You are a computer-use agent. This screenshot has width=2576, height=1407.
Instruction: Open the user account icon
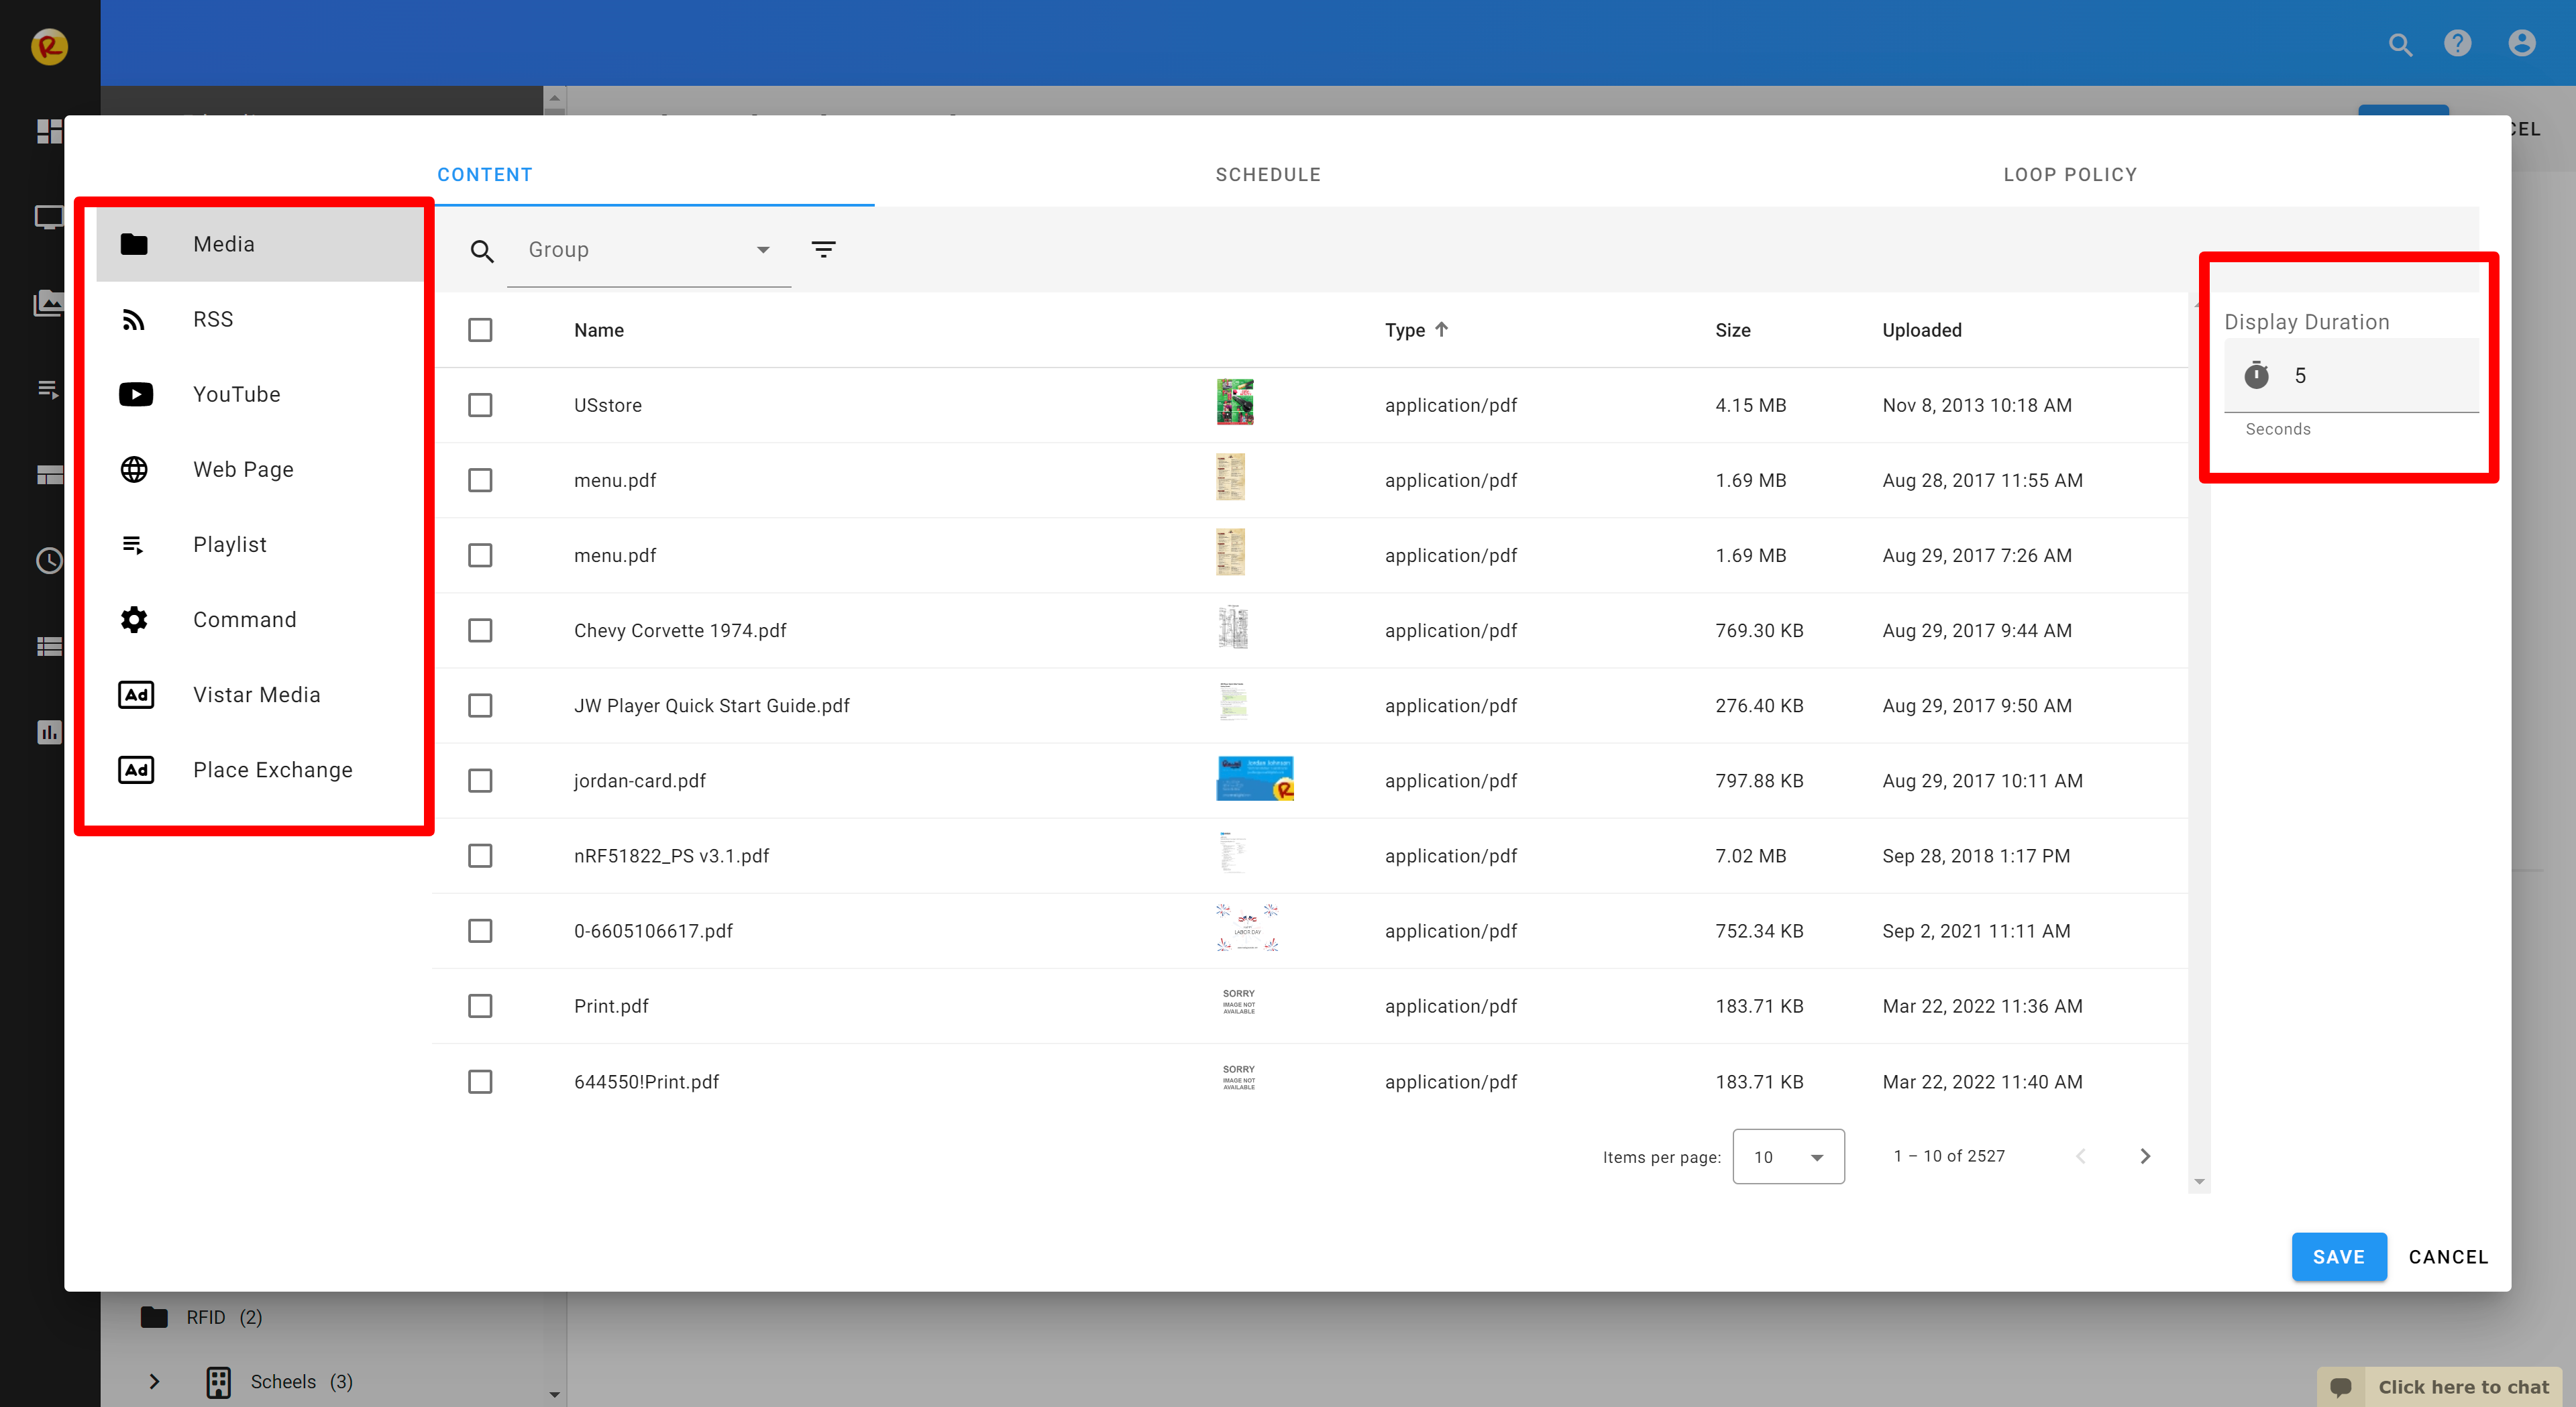(2521, 44)
